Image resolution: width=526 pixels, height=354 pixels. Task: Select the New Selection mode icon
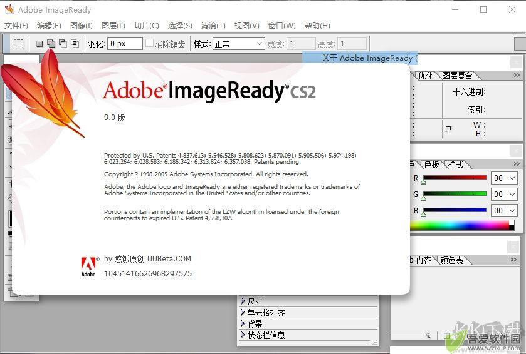click(x=39, y=44)
